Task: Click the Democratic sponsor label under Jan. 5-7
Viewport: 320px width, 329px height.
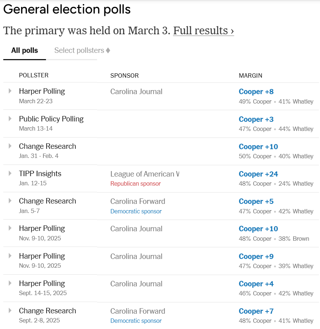Action: [136, 211]
